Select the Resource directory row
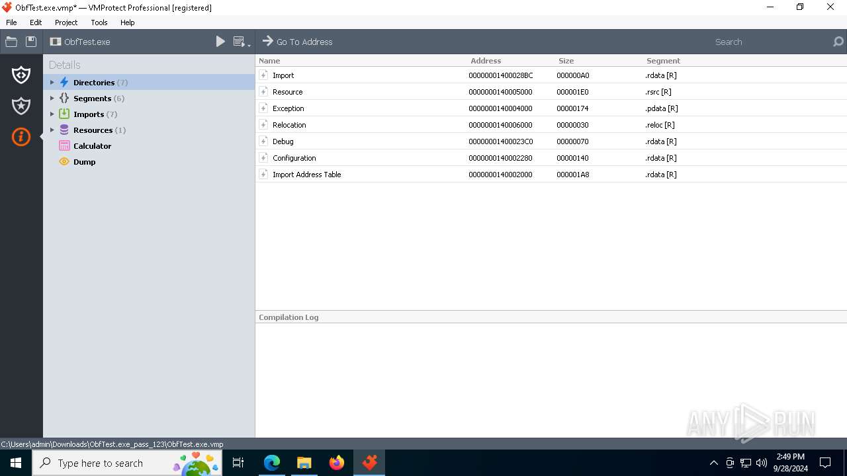Viewport: 847px width, 476px height. click(551, 92)
